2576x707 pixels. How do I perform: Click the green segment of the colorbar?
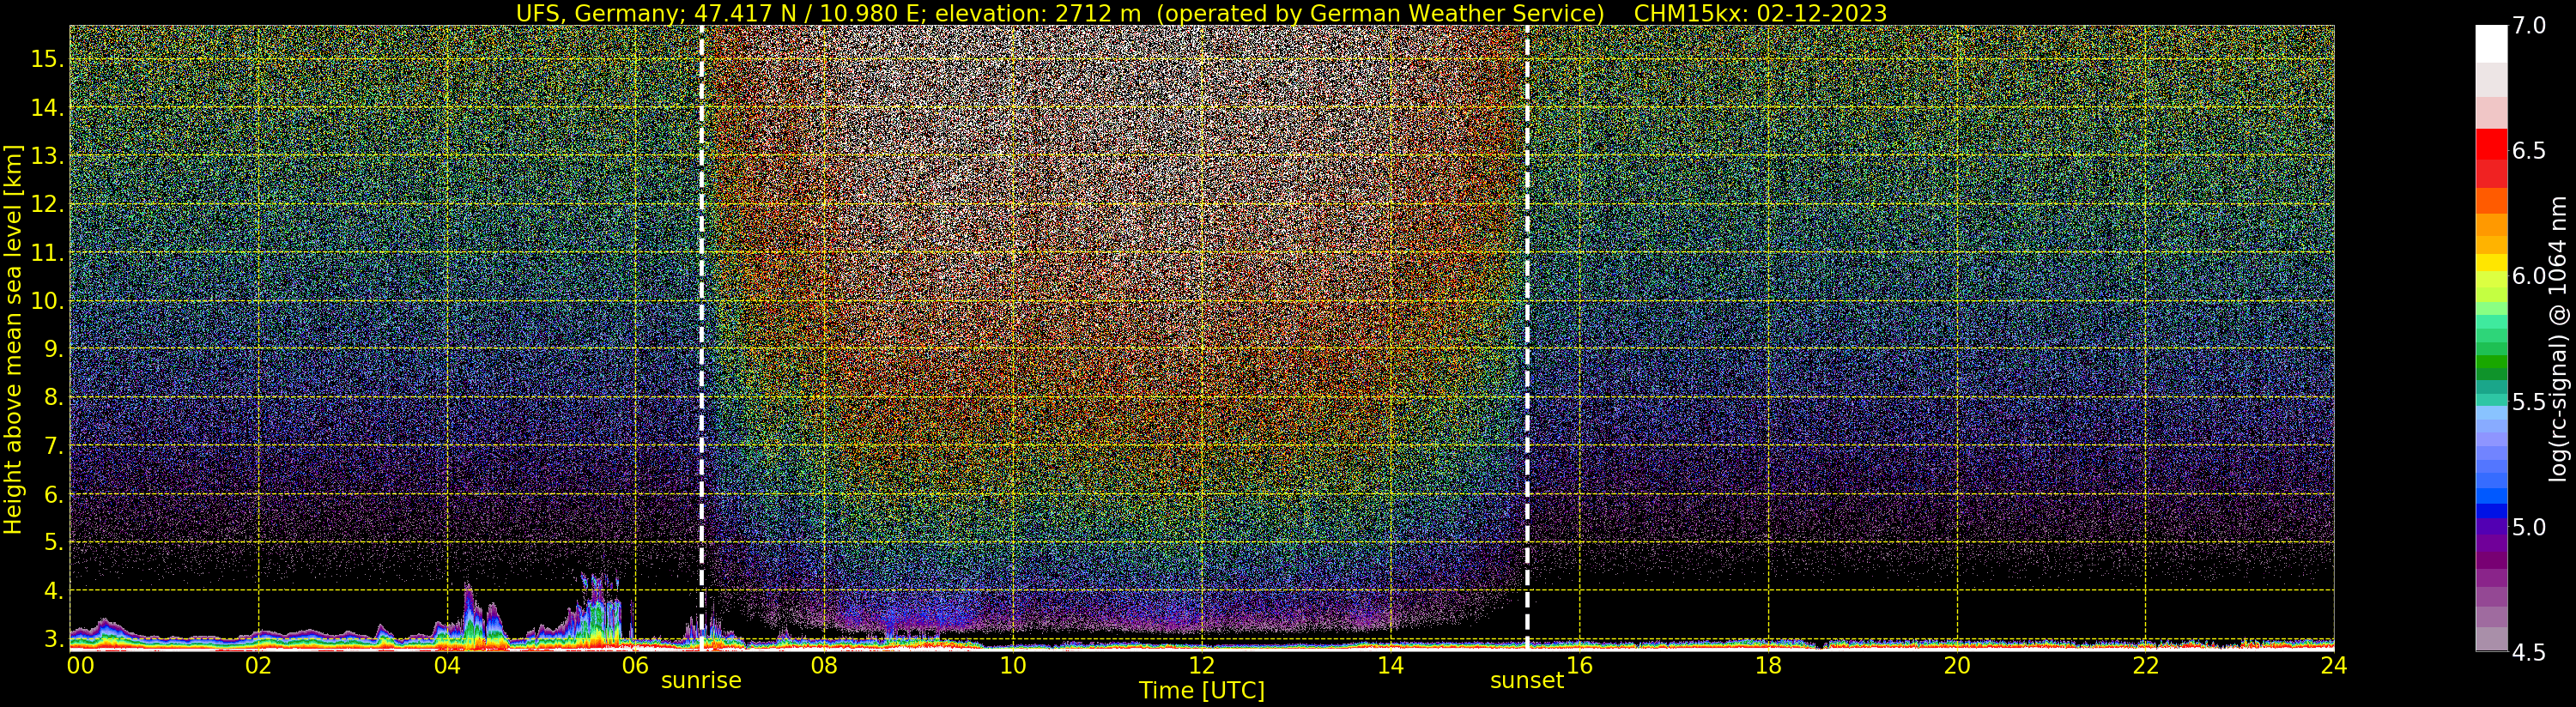tap(2491, 360)
